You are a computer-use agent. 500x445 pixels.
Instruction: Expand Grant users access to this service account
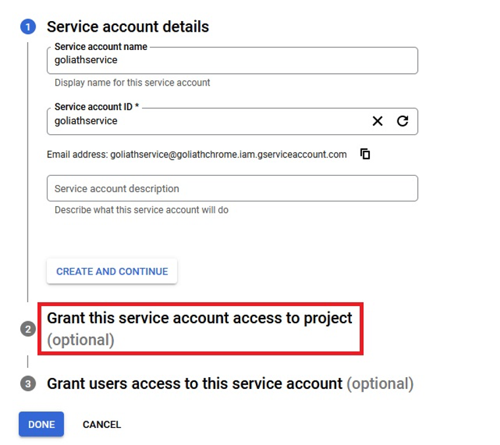(x=230, y=384)
